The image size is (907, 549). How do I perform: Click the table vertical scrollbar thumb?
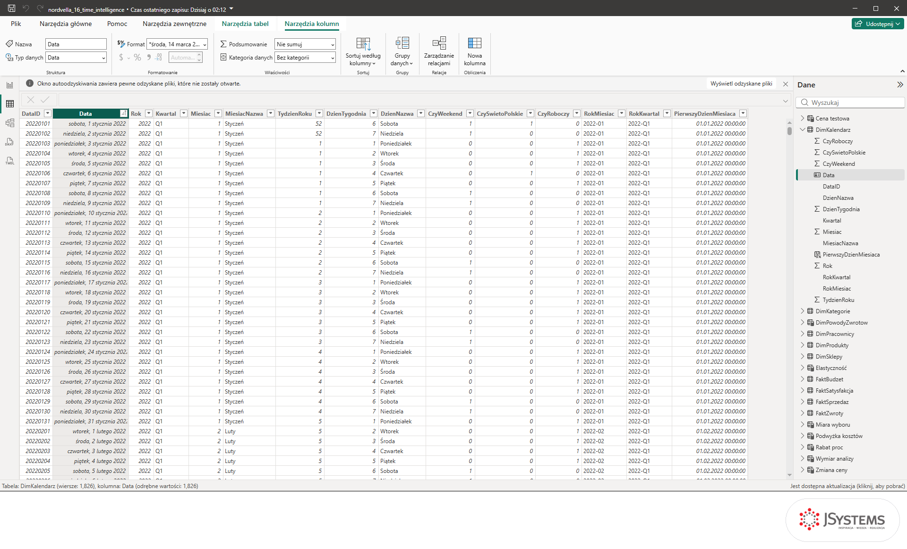pyautogui.click(x=789, y=130)
